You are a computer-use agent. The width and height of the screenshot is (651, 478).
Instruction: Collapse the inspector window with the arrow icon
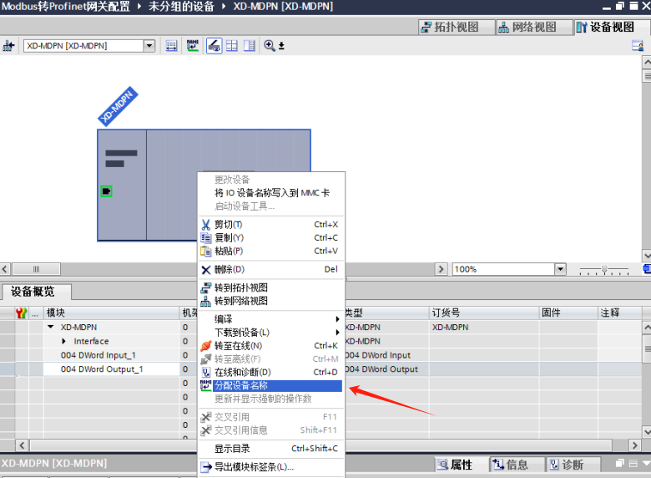646,464
